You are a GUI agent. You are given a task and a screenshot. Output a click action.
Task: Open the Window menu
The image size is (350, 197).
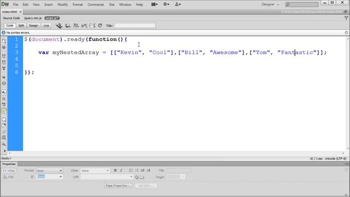[x=125, y=4]
